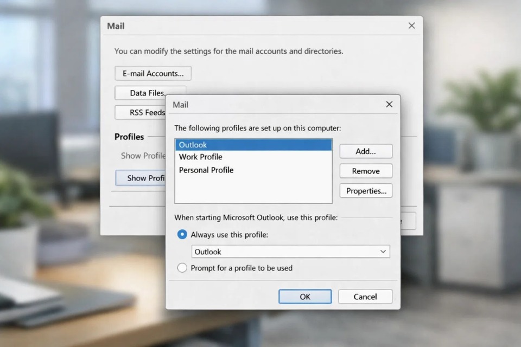
Task: Confirm profile settings with OK
Action: [305, 297]
